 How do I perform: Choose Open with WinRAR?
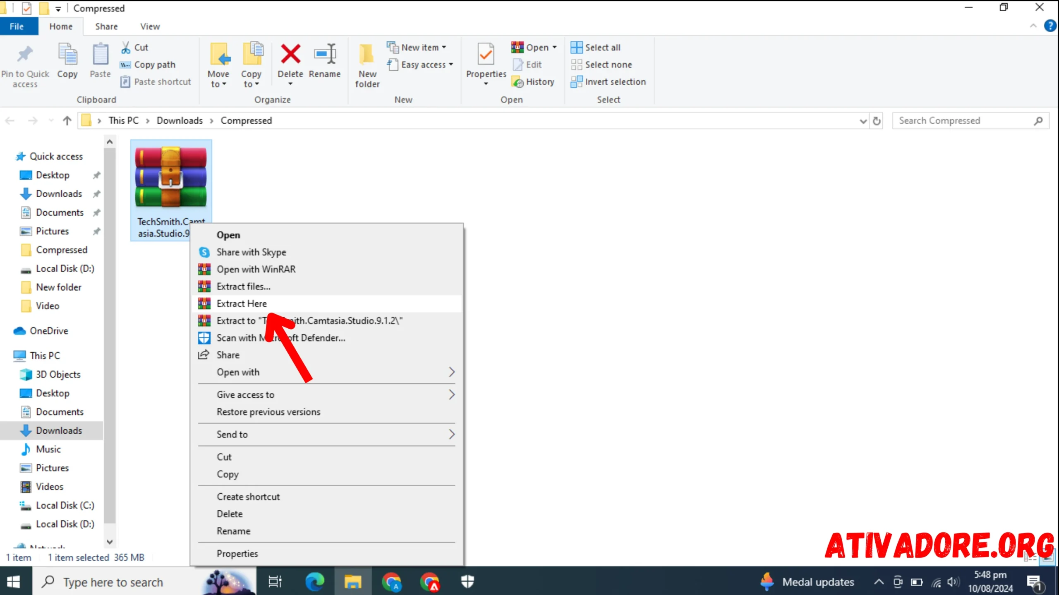[x=327, y=269]
